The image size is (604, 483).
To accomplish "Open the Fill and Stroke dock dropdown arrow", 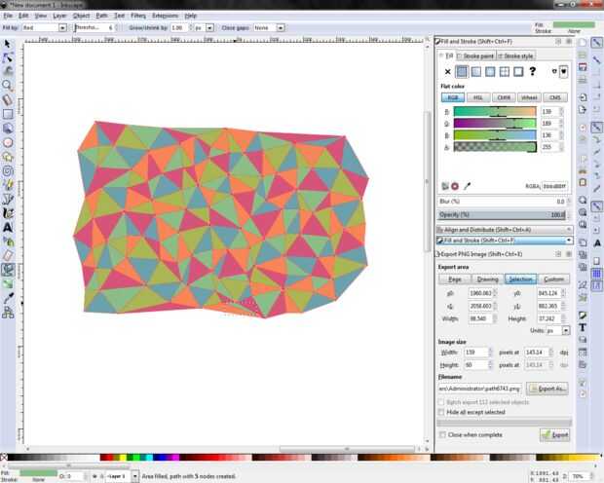I will 569,241.
